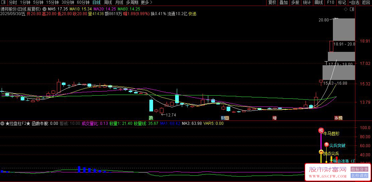
Task: Click the 叠加 overlay button
Action: [284, 3]
